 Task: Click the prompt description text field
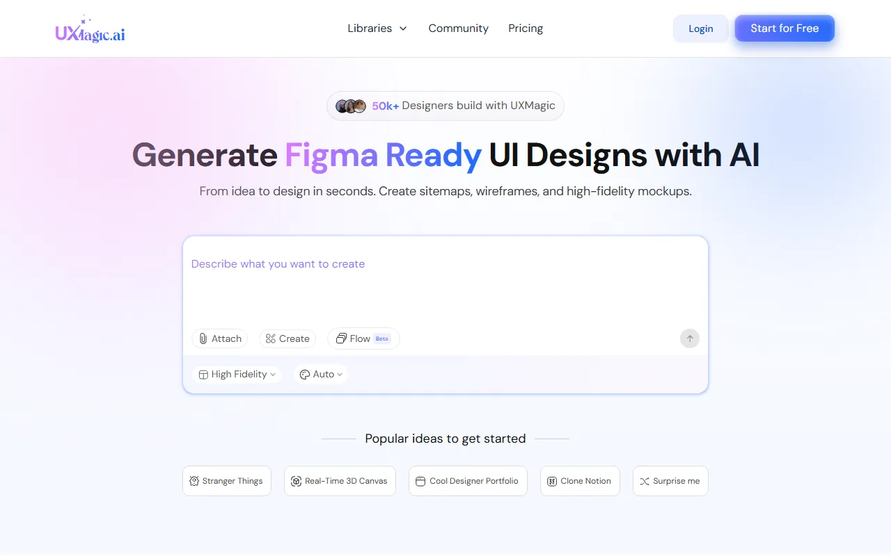point(445,285)
